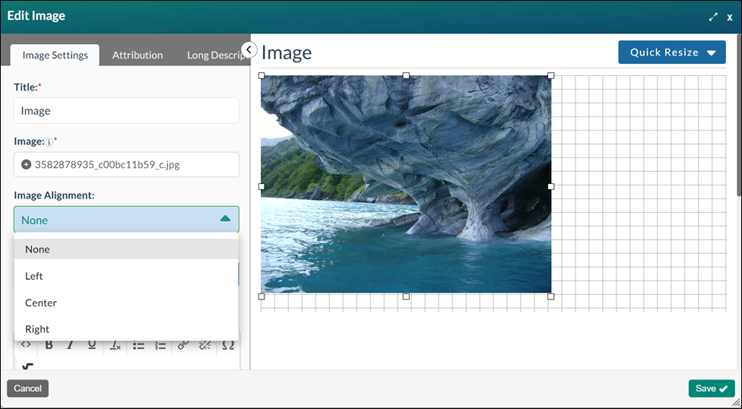Click the Cancel button
Viewport: 742px width, 409px height.
coord(27,388)
